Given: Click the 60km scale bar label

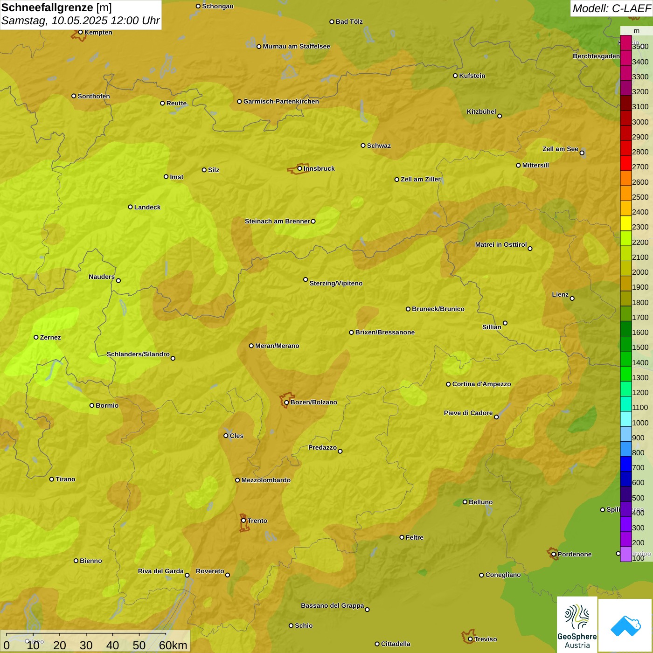Looking at the screenshot, I should click(x=173, y=645).
